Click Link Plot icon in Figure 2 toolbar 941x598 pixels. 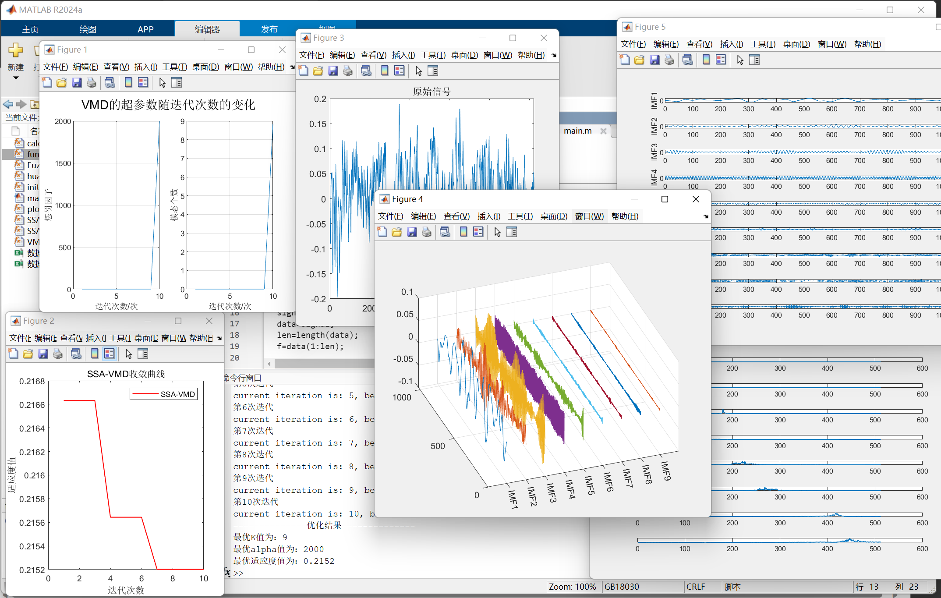(x=76, y=354)
